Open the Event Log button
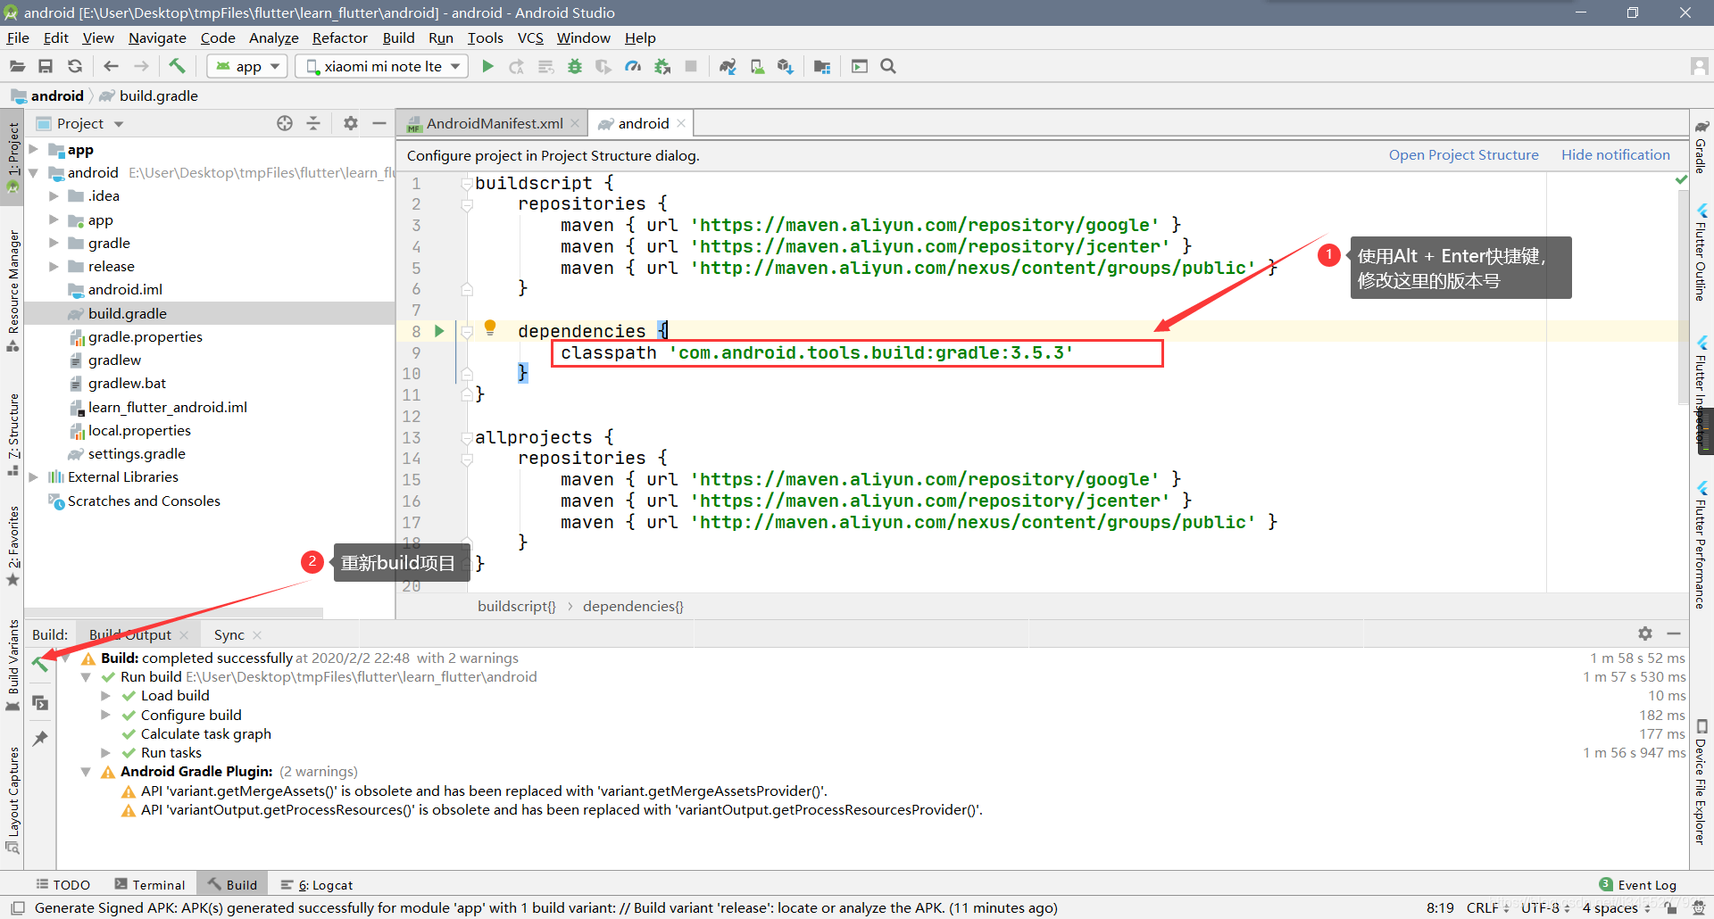1714x919 pixels. 1637,884
